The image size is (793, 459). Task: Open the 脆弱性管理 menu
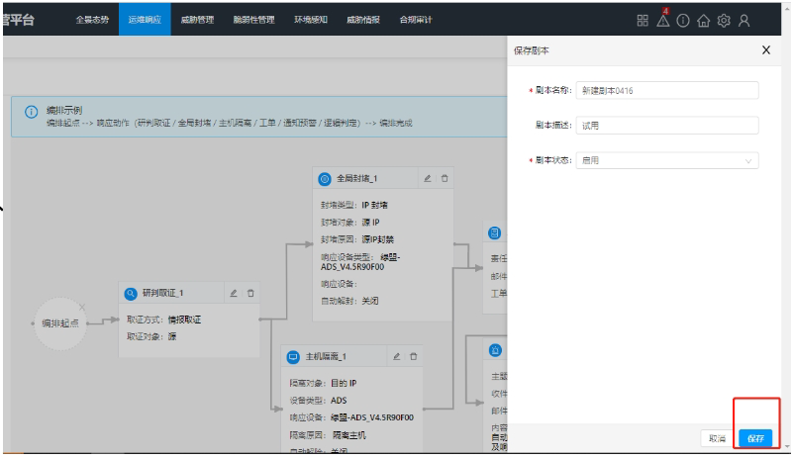pyautogui.click(x=253, y=20)
